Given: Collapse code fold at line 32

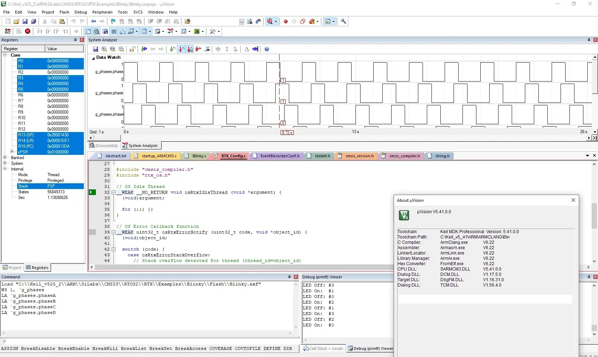Looking at the screenshot, I should coord(114,192).
